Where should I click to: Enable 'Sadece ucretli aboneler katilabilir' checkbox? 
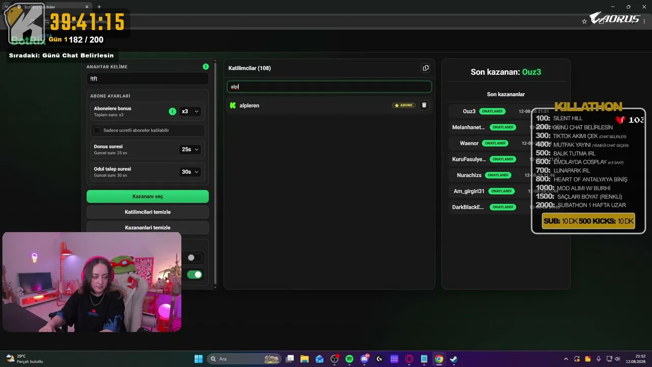pyautogui.click(x=97, y=130)
